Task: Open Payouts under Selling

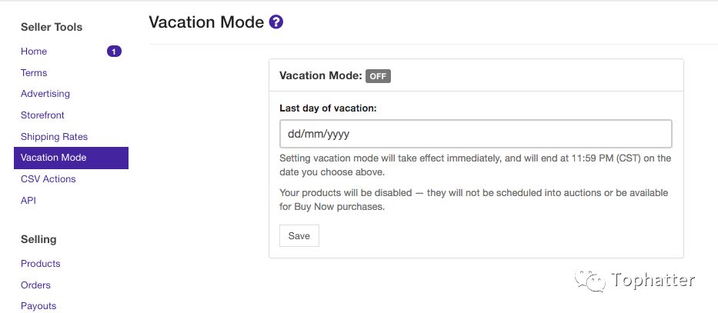Action: tap(38, 306)
